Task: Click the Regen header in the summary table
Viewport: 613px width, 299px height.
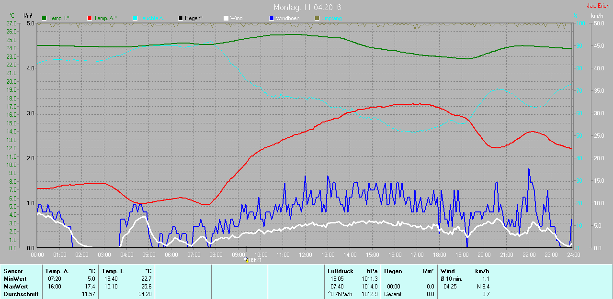Action: pos(393,271)
